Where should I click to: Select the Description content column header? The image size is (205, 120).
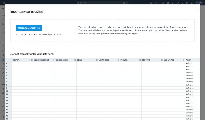pos(44,60)
